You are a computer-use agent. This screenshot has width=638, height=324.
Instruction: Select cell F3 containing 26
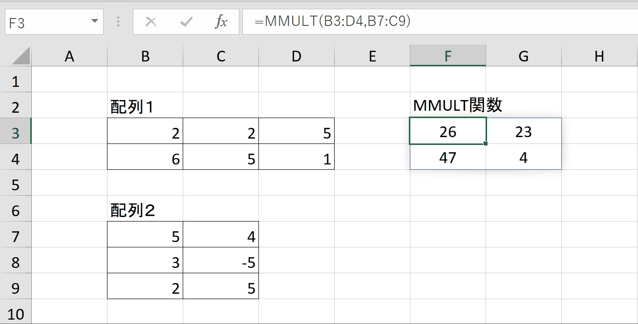pyautogui.click(x=448, y=131)
